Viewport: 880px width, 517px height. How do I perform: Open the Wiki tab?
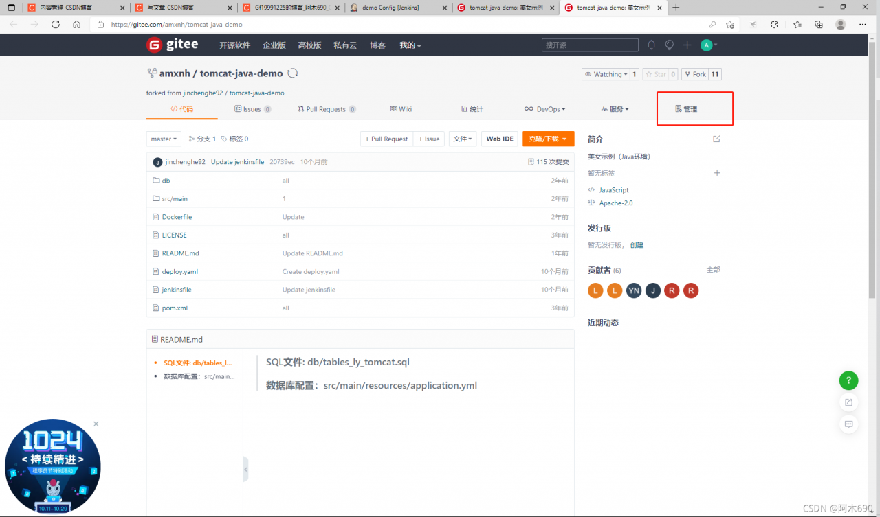[401, 109]
